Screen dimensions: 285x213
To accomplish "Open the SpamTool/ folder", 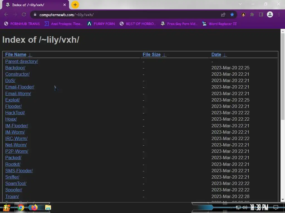I will click(x=16, y=184).
